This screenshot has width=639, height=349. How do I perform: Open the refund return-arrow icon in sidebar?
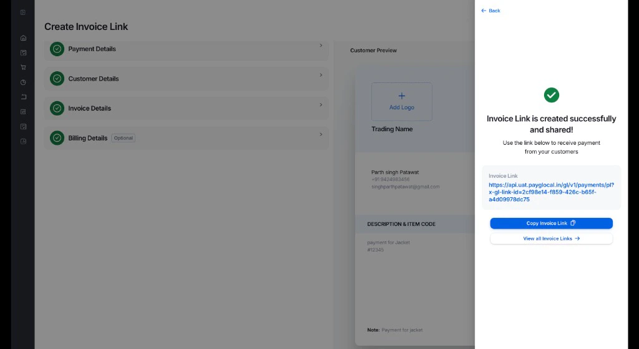point(23,97)
